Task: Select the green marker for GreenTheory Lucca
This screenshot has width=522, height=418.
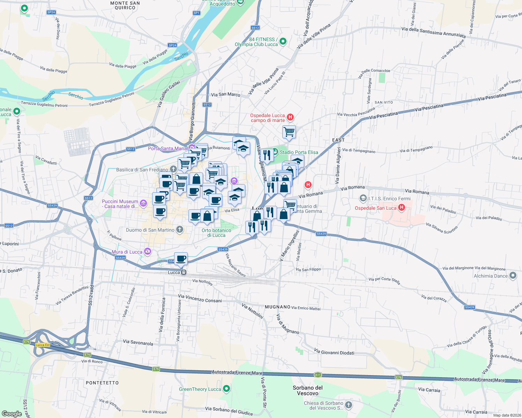Action: (226, 389)
